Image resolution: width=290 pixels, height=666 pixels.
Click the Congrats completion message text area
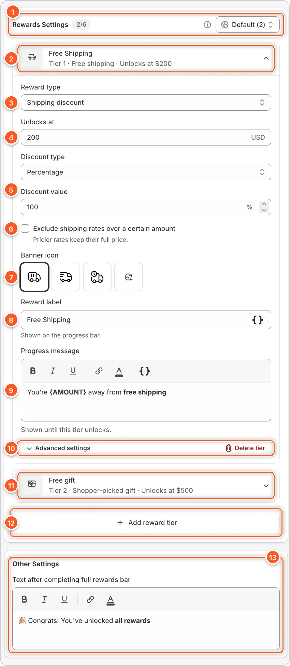pyautogui.click(x=146, y=630)
